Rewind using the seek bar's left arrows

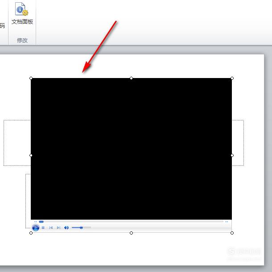pyautogui.click(x=36, y=222)
